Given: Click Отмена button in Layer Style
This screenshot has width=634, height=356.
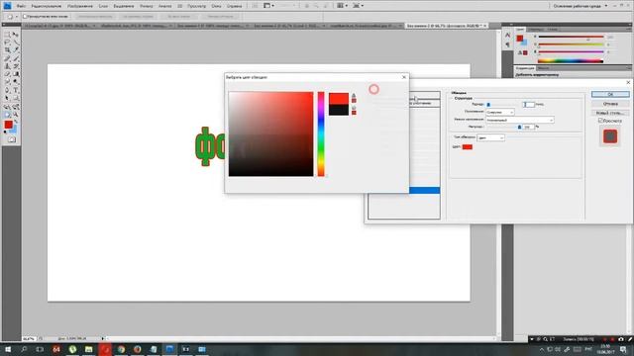Looking at the screenshot, I should pyautogui.click(x=610, y=104).
